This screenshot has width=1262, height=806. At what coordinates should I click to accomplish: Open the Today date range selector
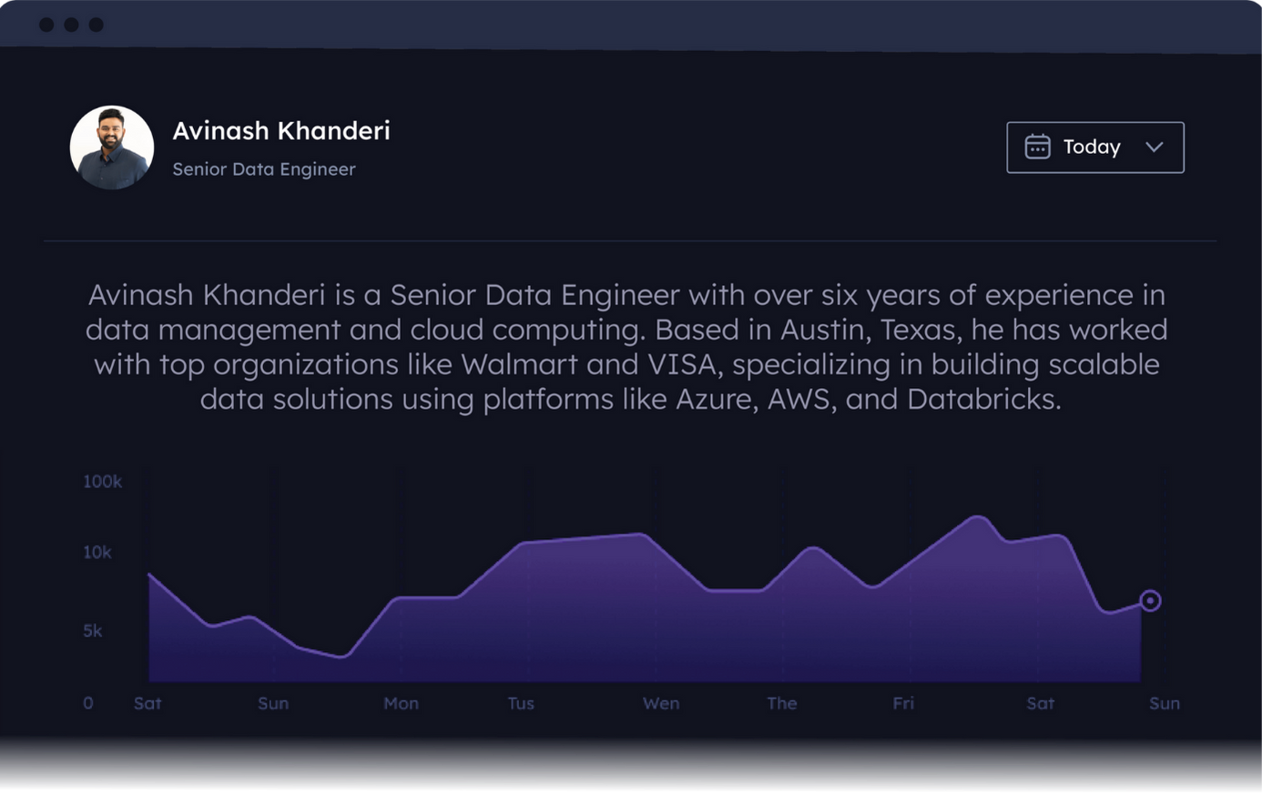(1095, 148)
